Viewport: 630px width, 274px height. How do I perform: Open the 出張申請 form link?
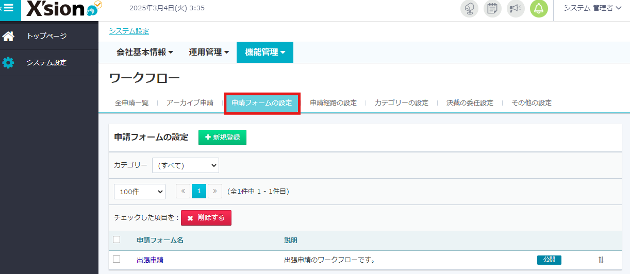[x=150, y=260]
